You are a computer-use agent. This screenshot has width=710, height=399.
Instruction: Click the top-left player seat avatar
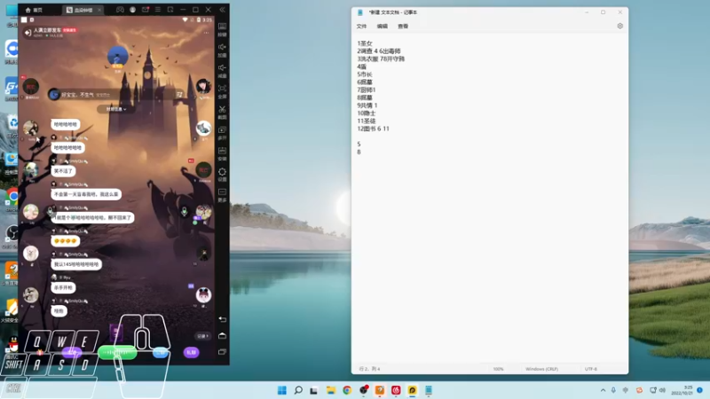point(31,86)
